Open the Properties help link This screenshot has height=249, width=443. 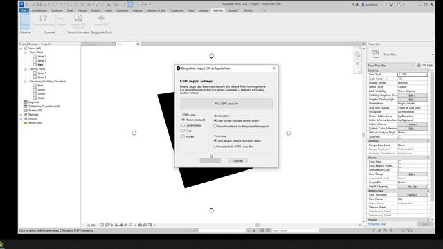click(x=377, y=224)
